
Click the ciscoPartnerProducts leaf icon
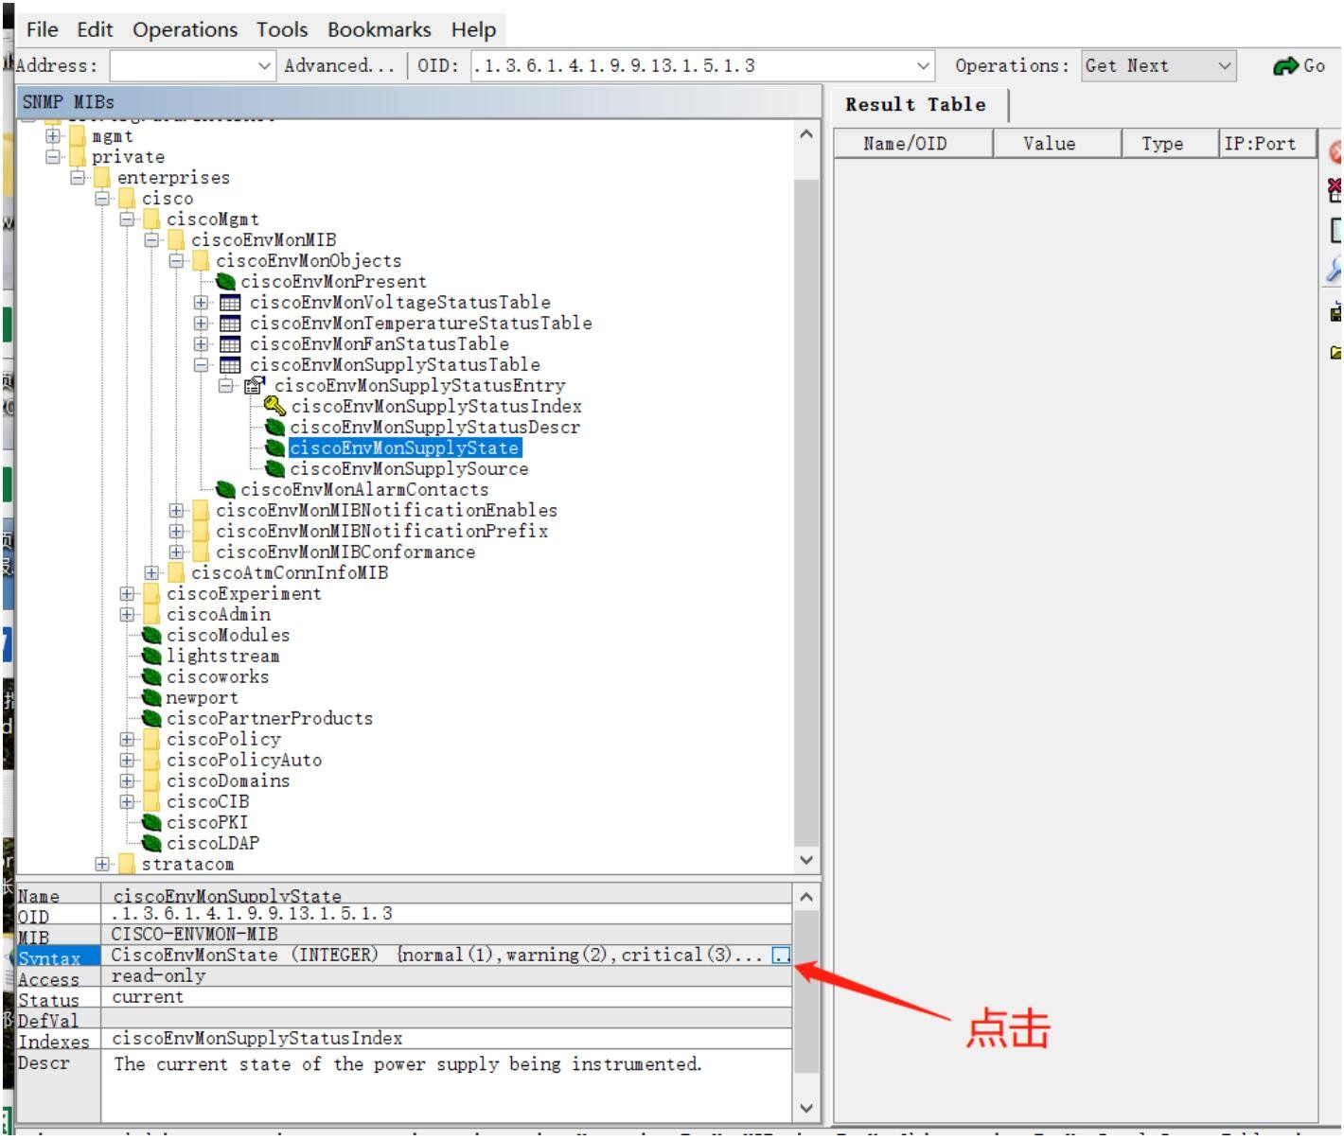(151, 719)
